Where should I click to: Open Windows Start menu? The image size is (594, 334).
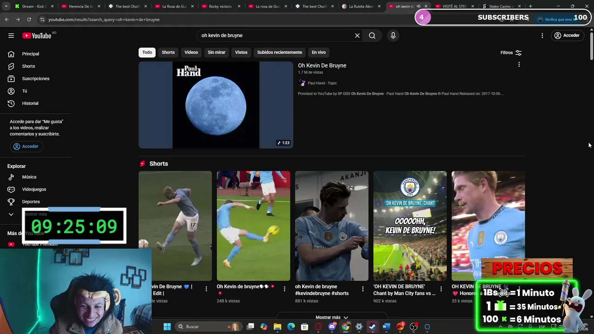[167, 327]
